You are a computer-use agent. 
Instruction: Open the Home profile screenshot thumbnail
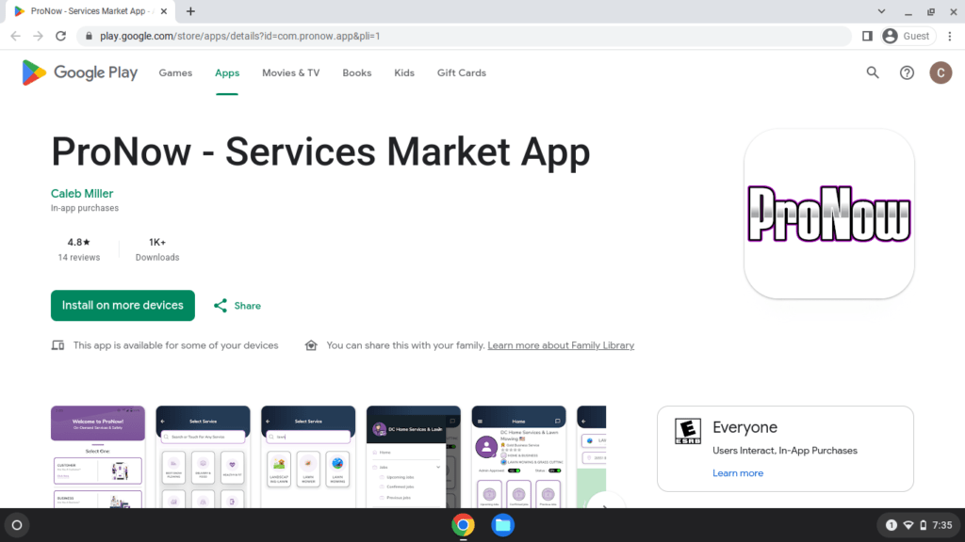(x=519, y=456)
